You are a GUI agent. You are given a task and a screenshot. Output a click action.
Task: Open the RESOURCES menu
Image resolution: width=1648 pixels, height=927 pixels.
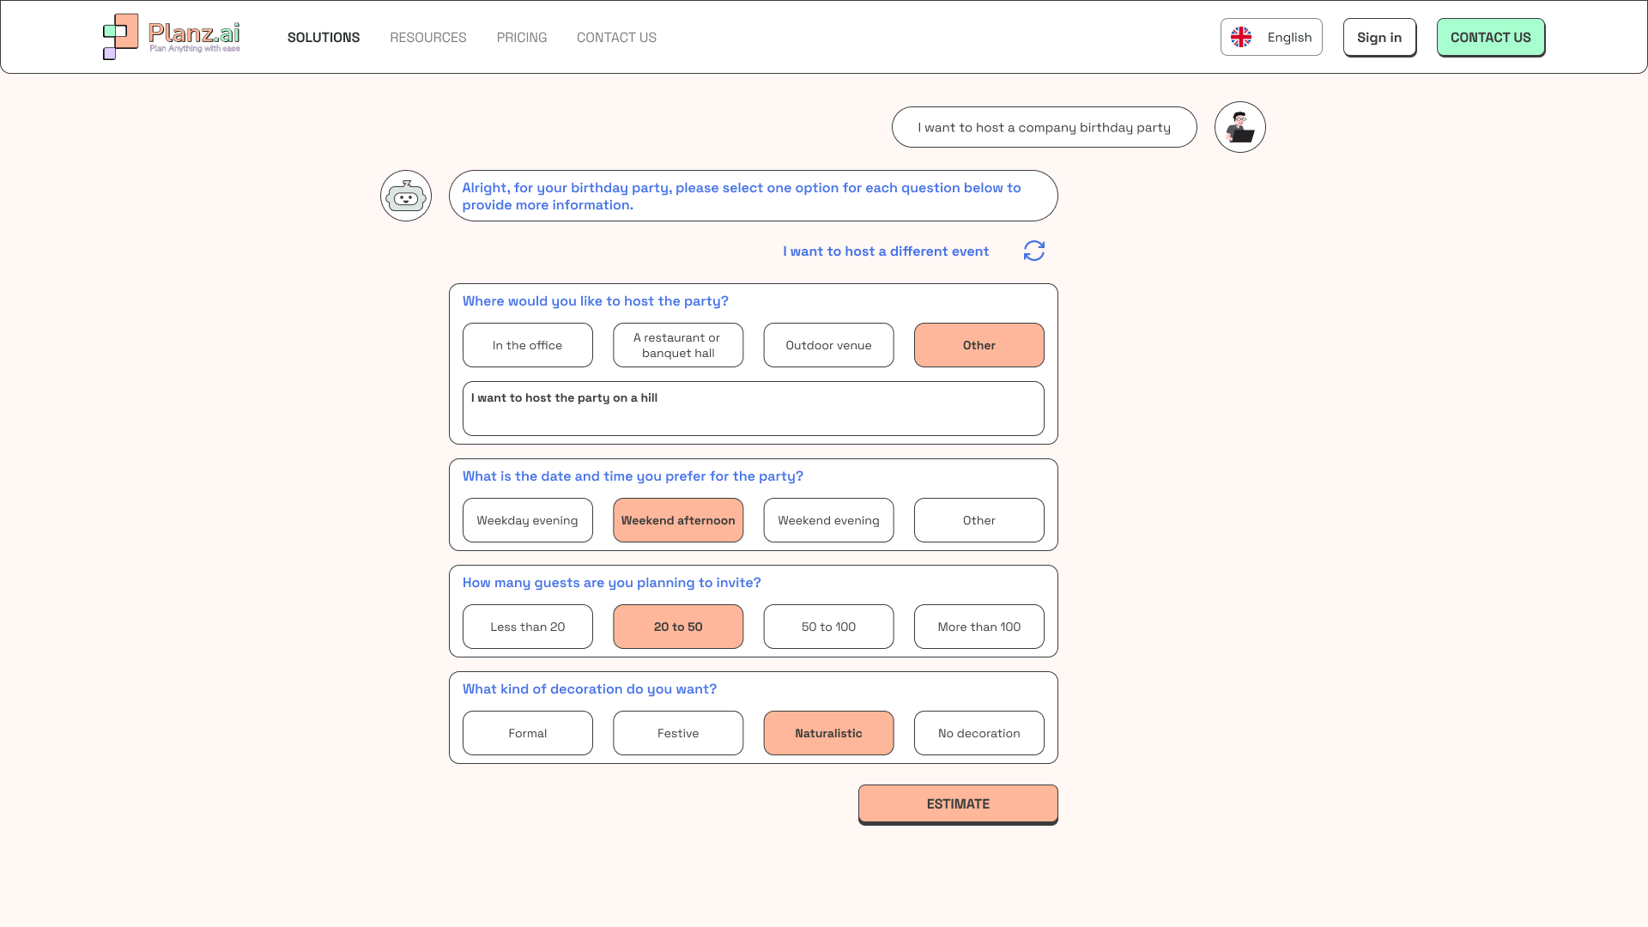coord(428,38)
